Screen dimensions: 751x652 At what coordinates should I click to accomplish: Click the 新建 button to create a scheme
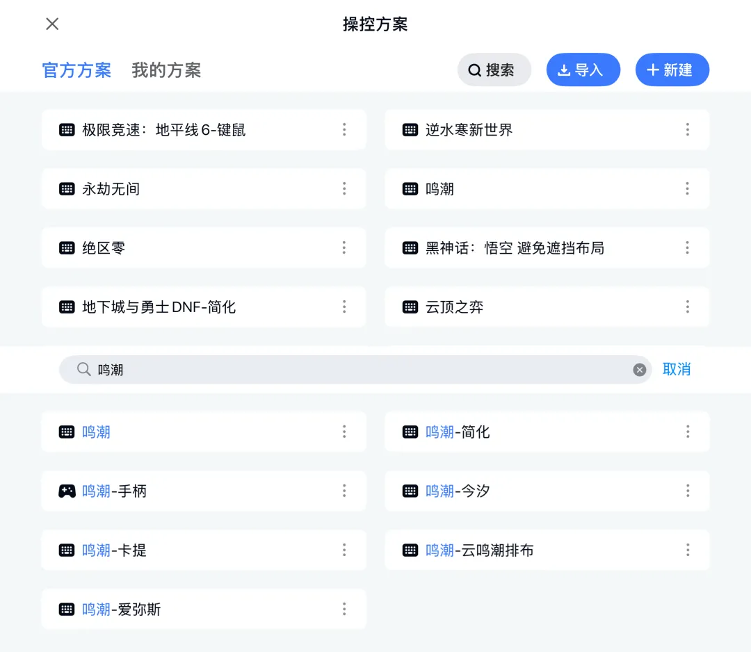click(x=672, y=70)
